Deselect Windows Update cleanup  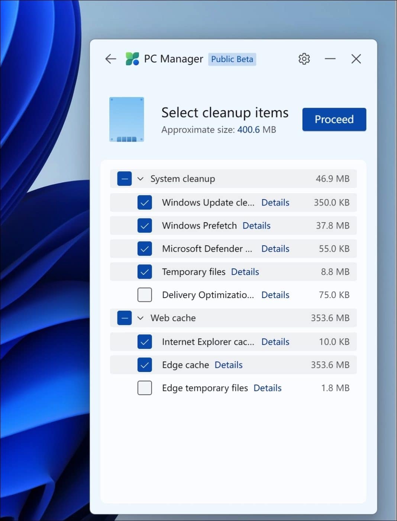click(145, 203)
